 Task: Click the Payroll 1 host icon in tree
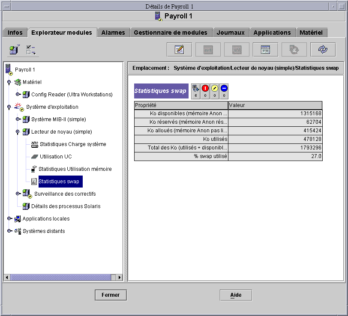[x=9, y=70]
